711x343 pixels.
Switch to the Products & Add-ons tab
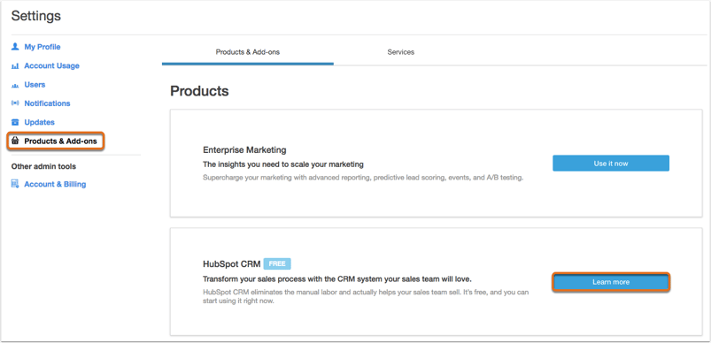(248, 52)
